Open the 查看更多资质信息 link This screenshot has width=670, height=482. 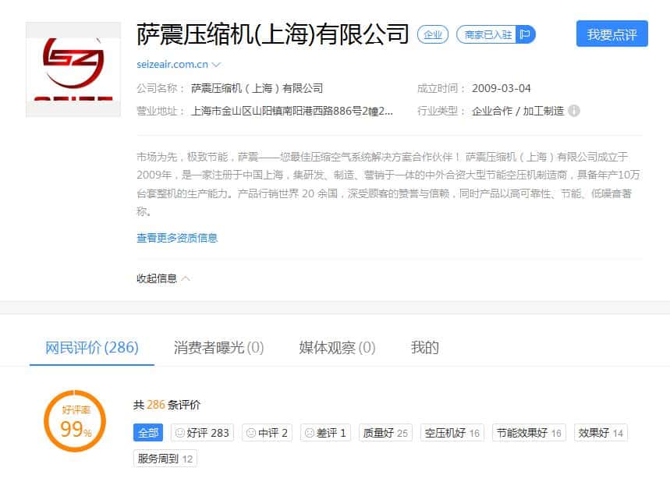click(177, 238)
